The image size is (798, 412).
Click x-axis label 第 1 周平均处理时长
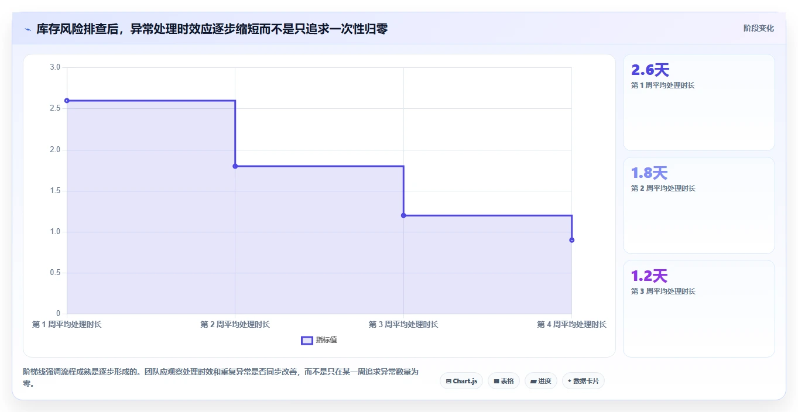[x=67, y=324]
